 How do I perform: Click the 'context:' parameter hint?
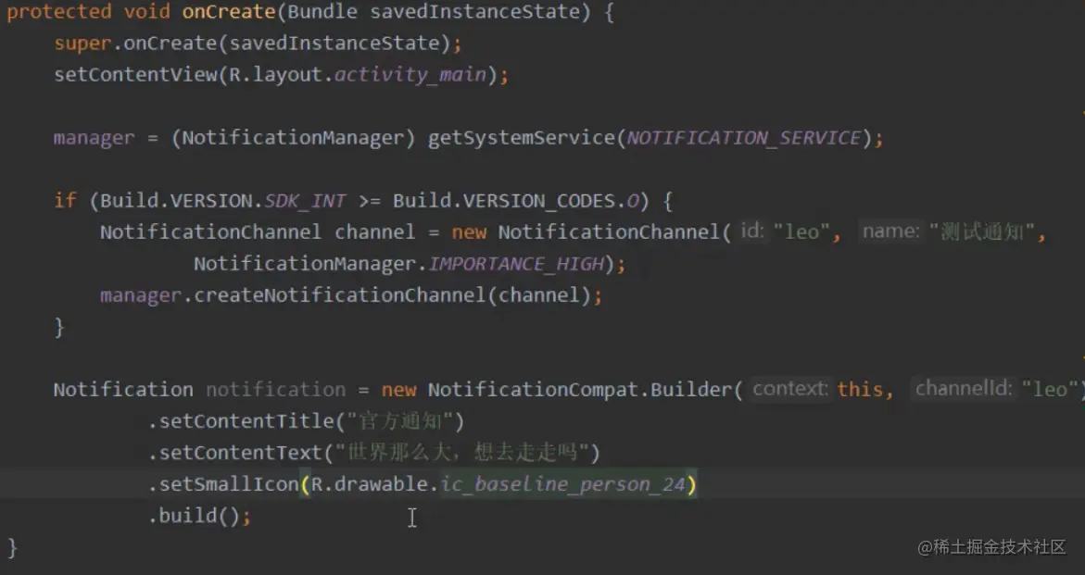tap(789, 389)
